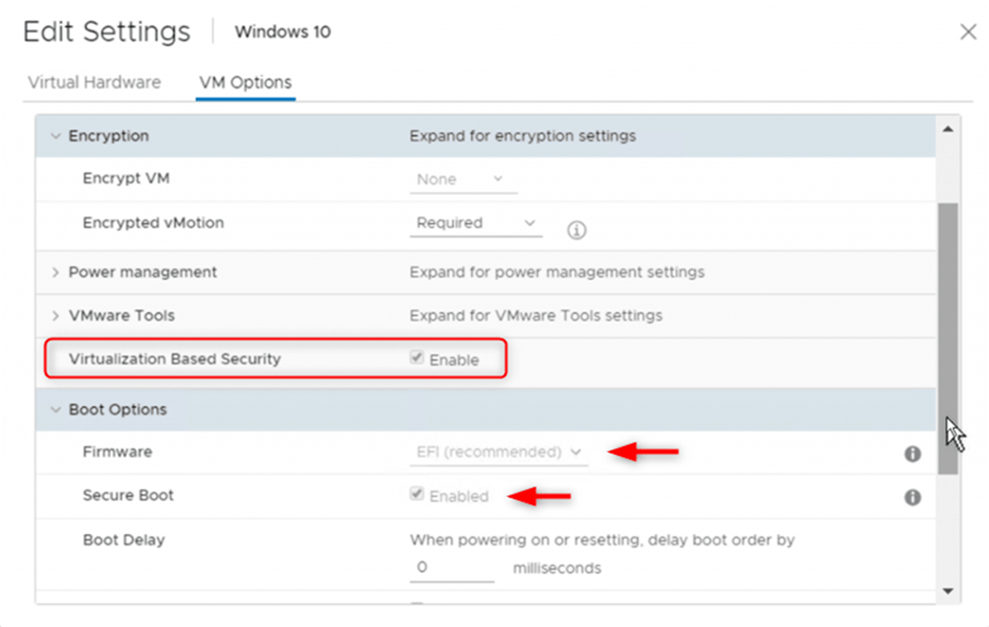This screenshot has height=627, width=989.
Task: Click the scrollbar down arrow
Action: pos(948,591)
